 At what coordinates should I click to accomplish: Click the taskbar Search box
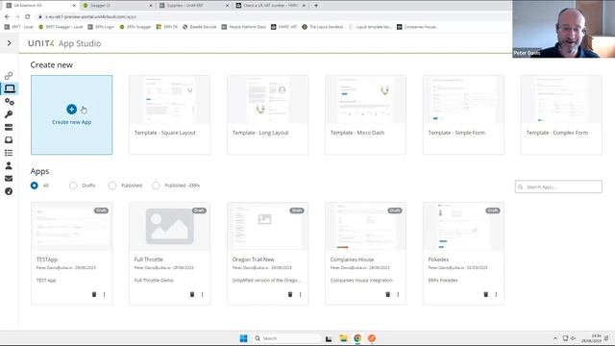(x=286, y=338)
